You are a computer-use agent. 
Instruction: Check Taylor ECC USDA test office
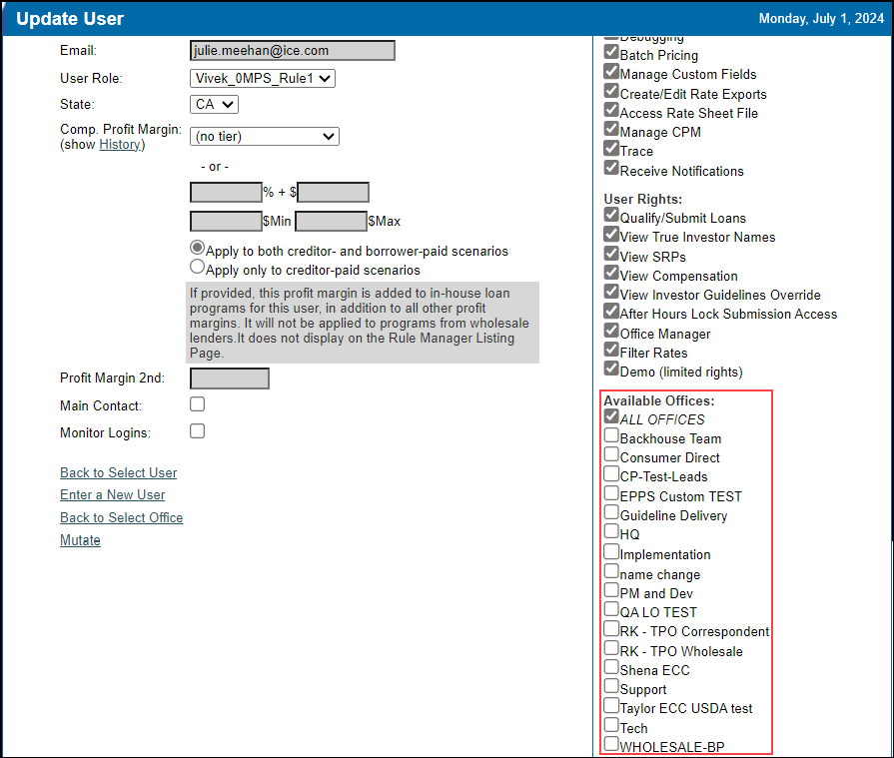point(611,705)
